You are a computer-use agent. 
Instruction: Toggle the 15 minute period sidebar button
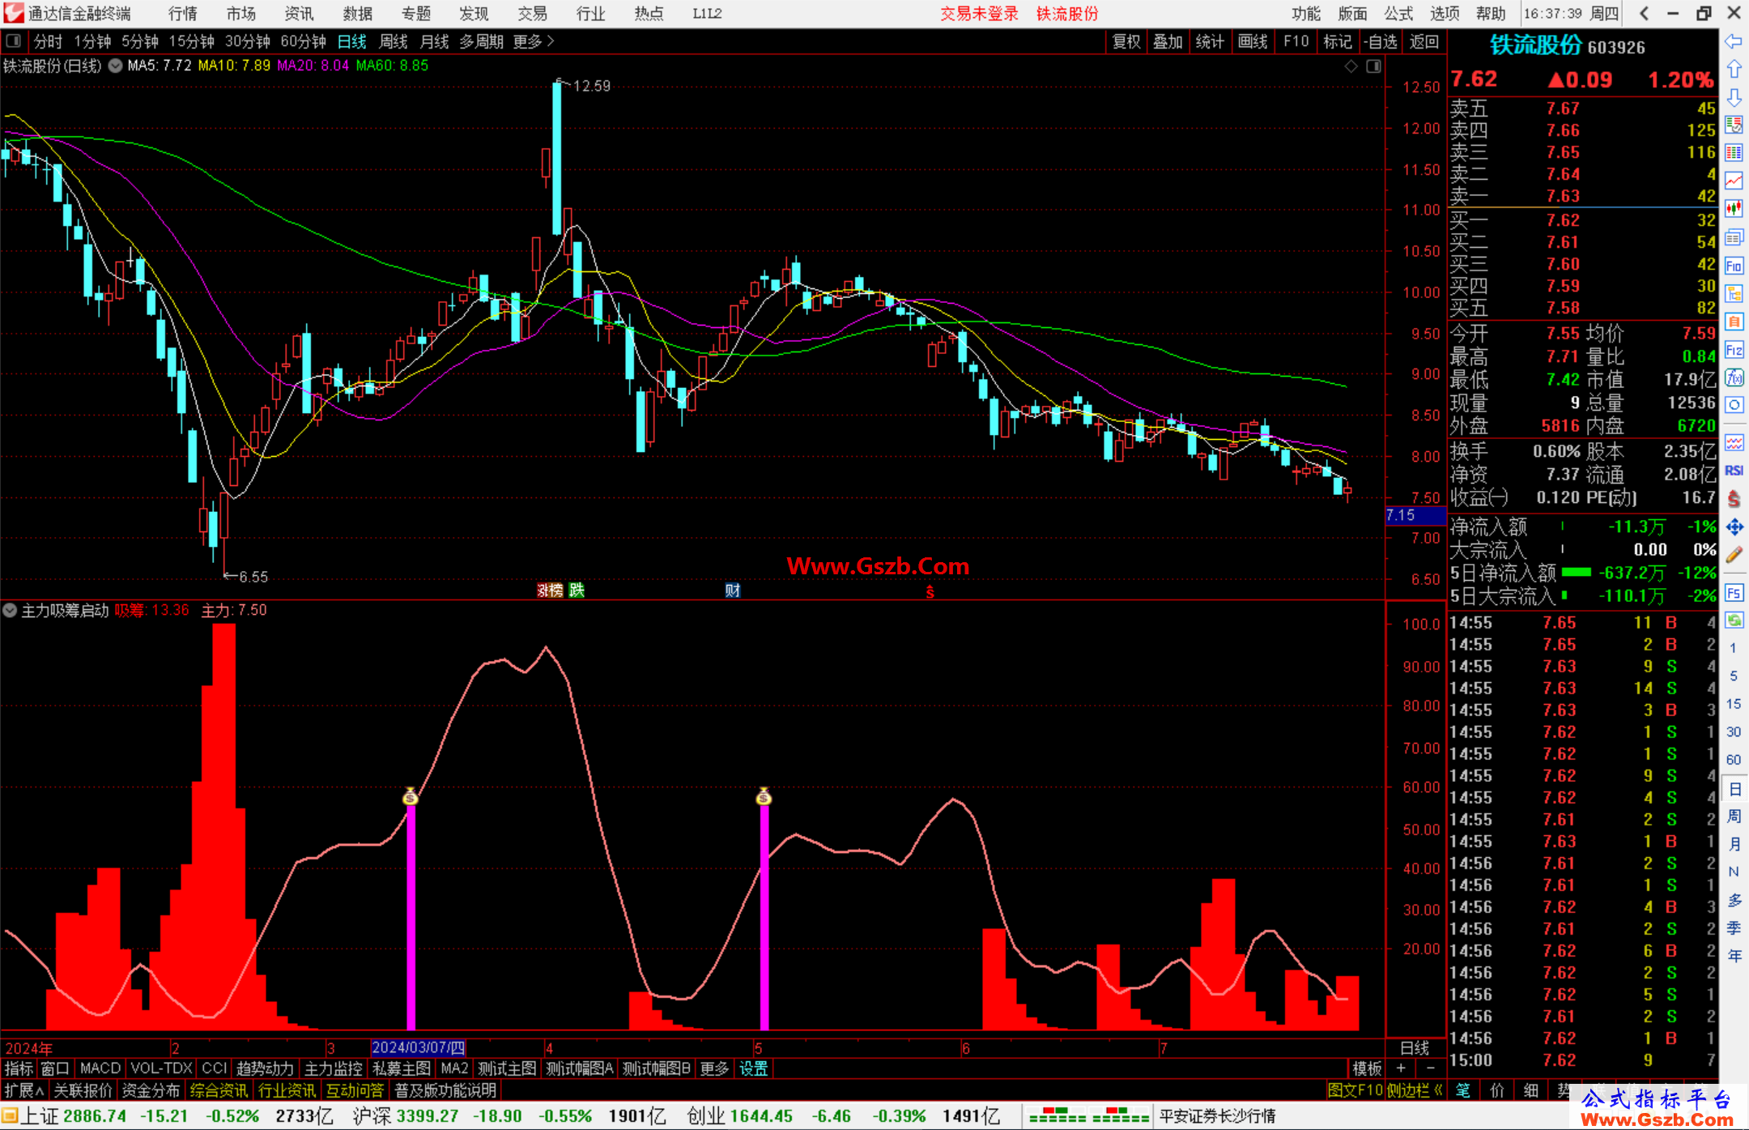(1734, 704)
